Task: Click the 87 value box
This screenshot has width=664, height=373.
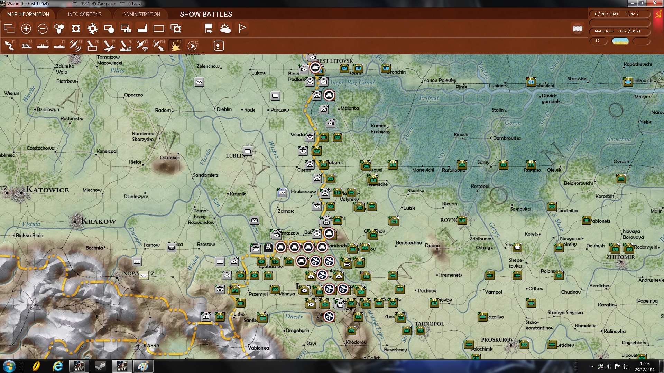Action: (598, 41)
